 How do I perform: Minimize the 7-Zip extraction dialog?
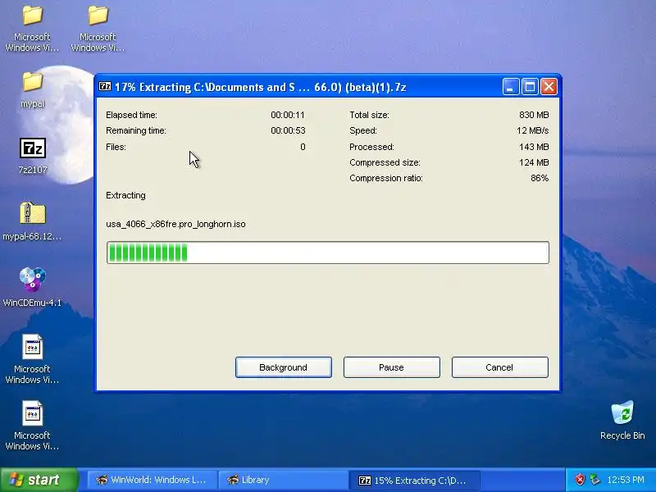511,87
